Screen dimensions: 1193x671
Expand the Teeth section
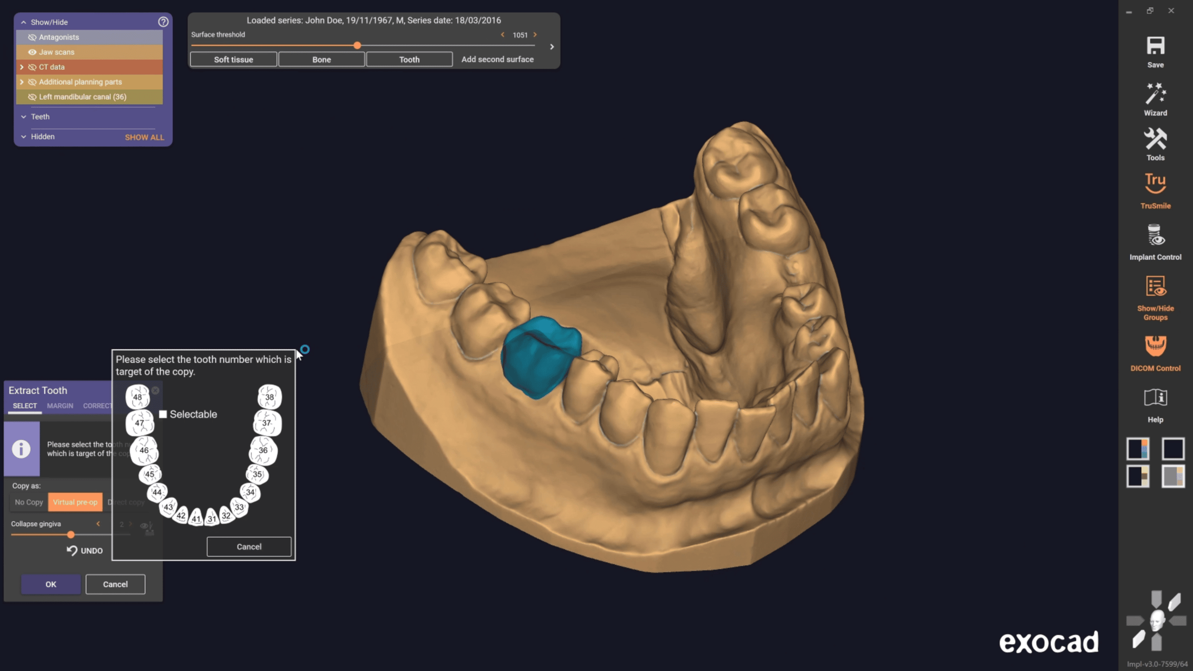pyautogui.click(x=23, y=117)
